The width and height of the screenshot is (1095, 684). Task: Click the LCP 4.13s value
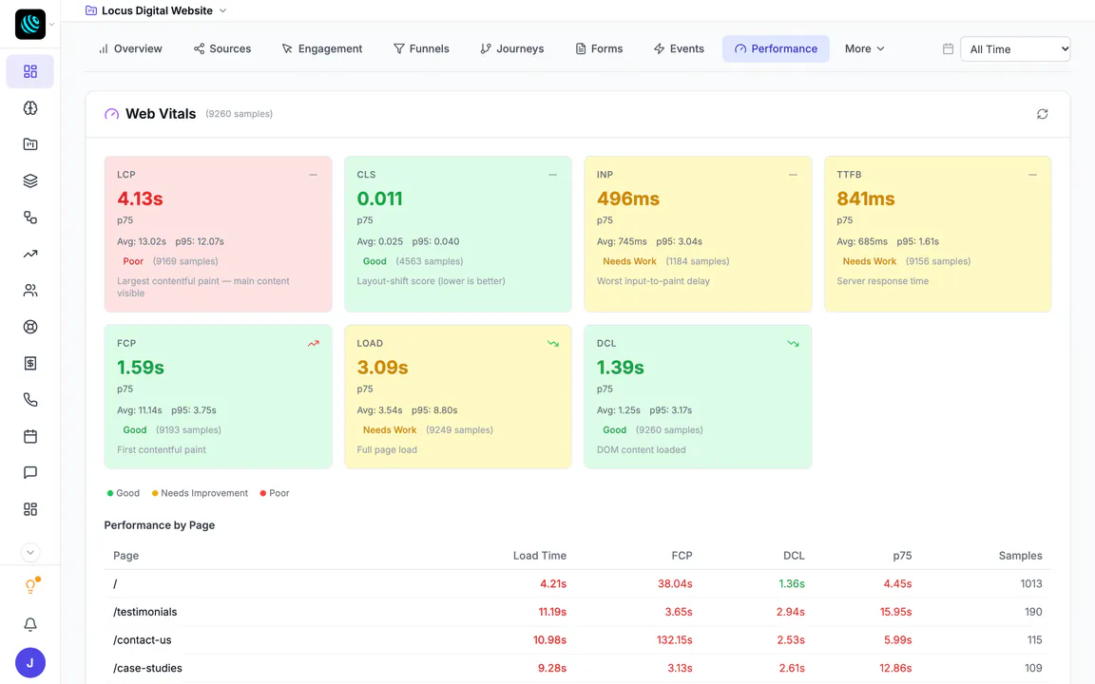point(140,199)
